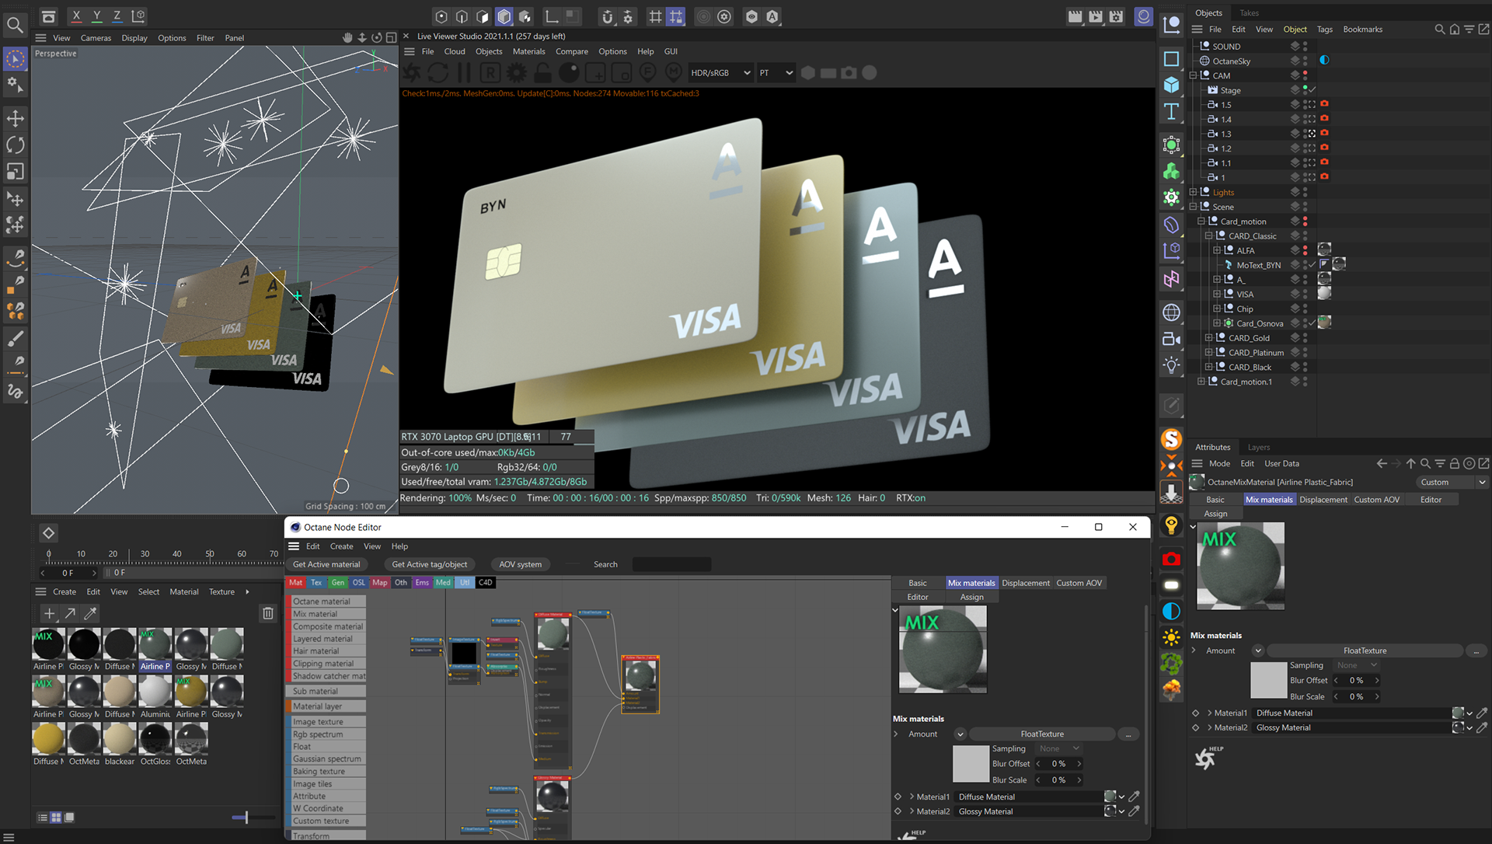Switch to the Takes tab
Viewport: 1492px width, 844px height.
coord(1250,12)
